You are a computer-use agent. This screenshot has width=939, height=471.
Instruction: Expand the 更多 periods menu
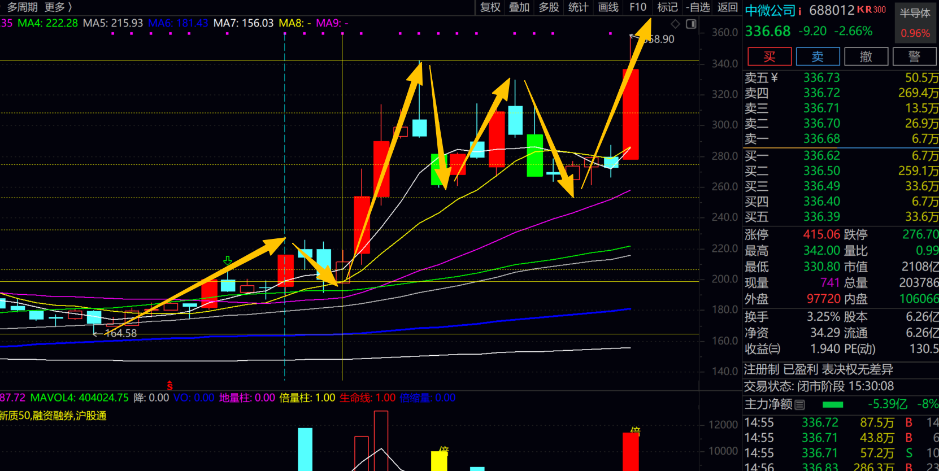click(x=58, y=7)
